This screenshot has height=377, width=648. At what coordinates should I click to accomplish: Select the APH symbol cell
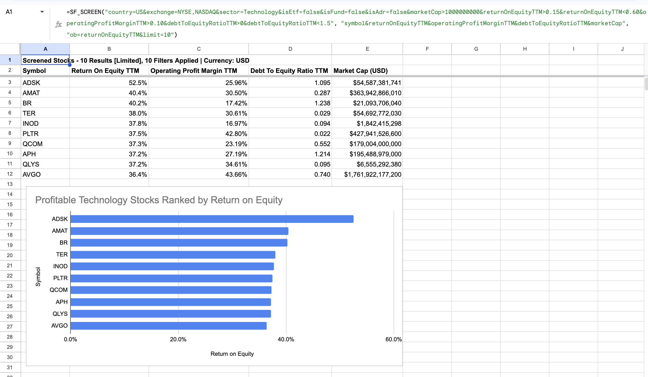pos(45,154)
